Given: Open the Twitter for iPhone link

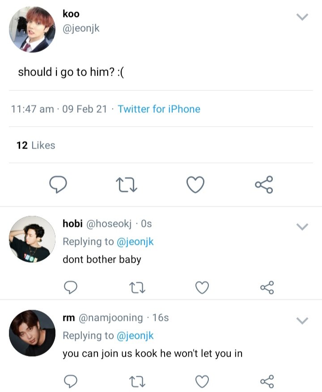Looking at the screenshot, I should tap(159, 109).
